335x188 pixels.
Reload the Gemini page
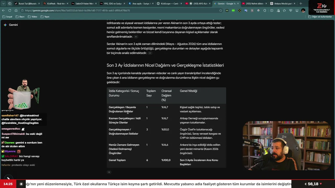(10, 10)
